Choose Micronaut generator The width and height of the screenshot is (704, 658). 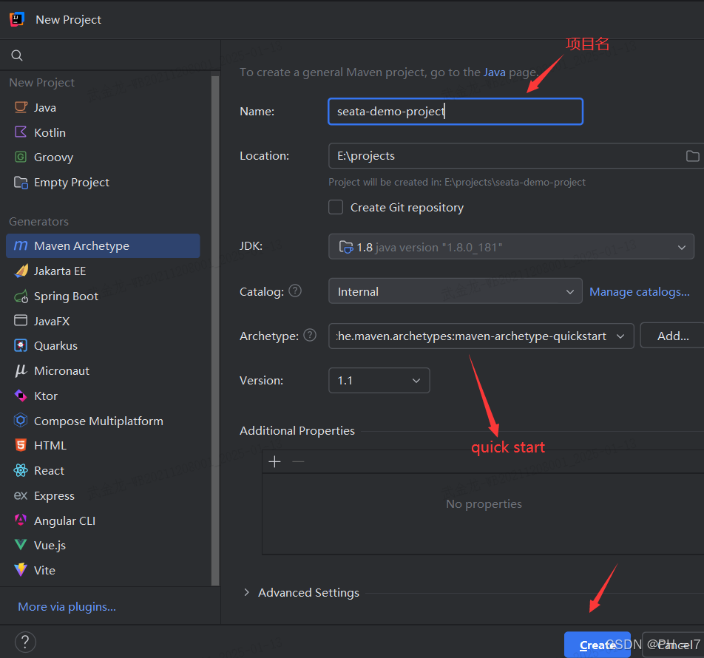point(103,370)
